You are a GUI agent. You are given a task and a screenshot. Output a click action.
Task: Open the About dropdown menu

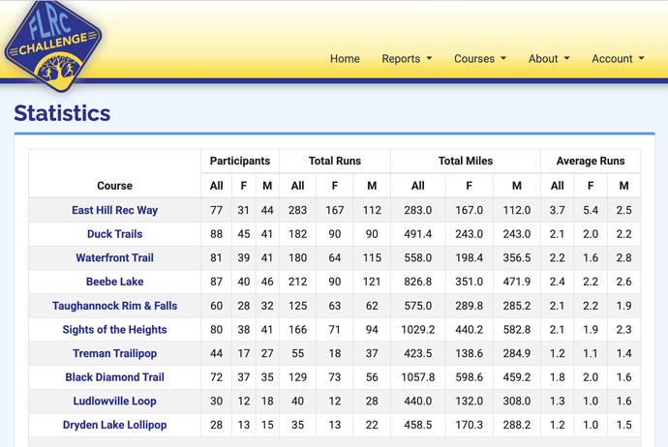coord(549,59)
